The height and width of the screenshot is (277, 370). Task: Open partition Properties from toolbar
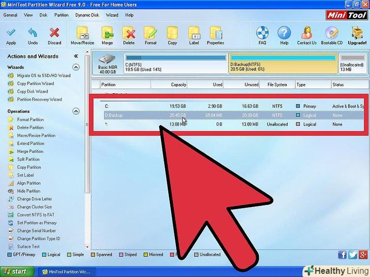point(215,33)
